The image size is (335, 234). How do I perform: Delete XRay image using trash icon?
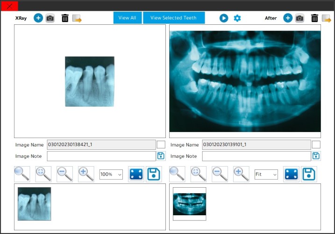pyautogui.click(x=65, y=18)
